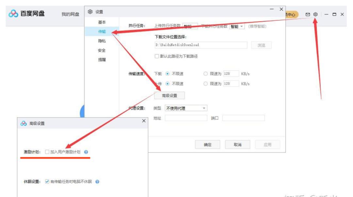Switch to 隐私 settings tab
The width and height of the screenshot is (353, 197).
point(102,41)
